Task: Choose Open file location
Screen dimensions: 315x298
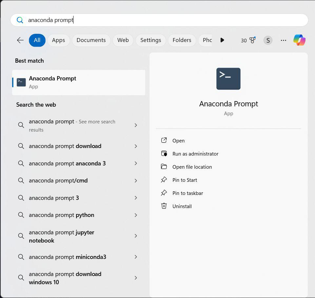Action: click(x=192, y=167)
